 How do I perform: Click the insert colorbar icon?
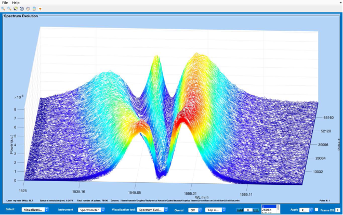[34, 9]
